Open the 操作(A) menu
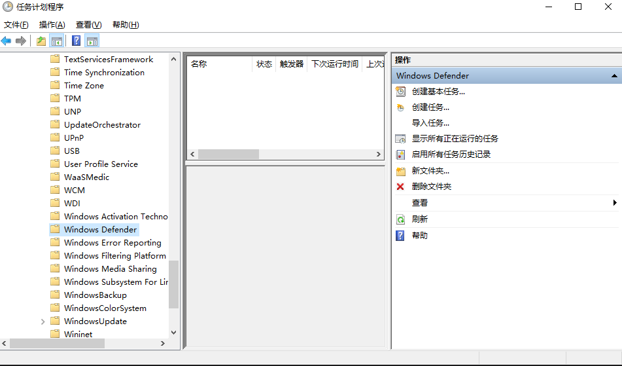Screen dimensions: 622x366 [x=52, y=25]
